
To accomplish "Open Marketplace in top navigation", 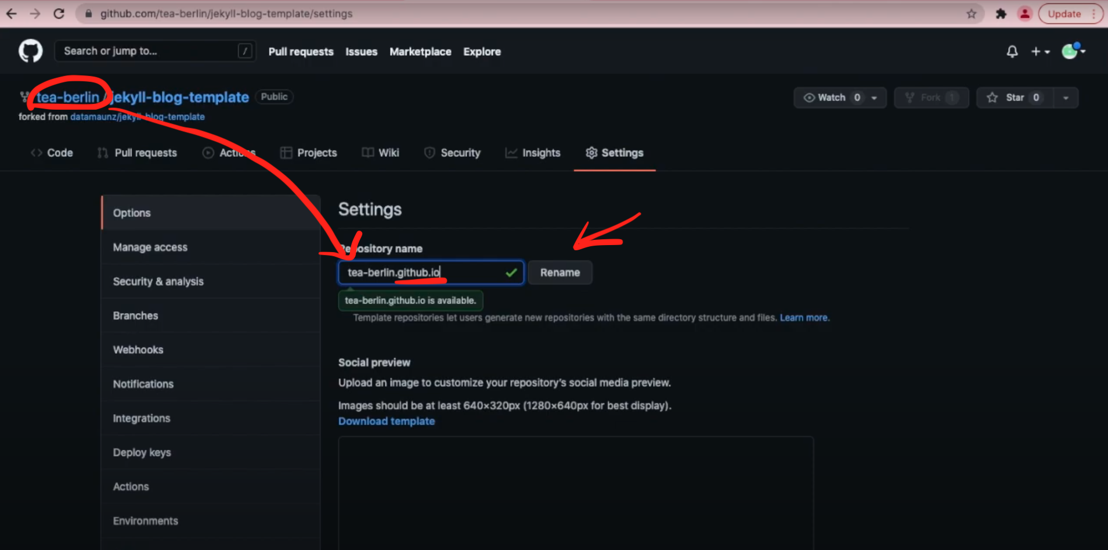I will coord(420,52).
